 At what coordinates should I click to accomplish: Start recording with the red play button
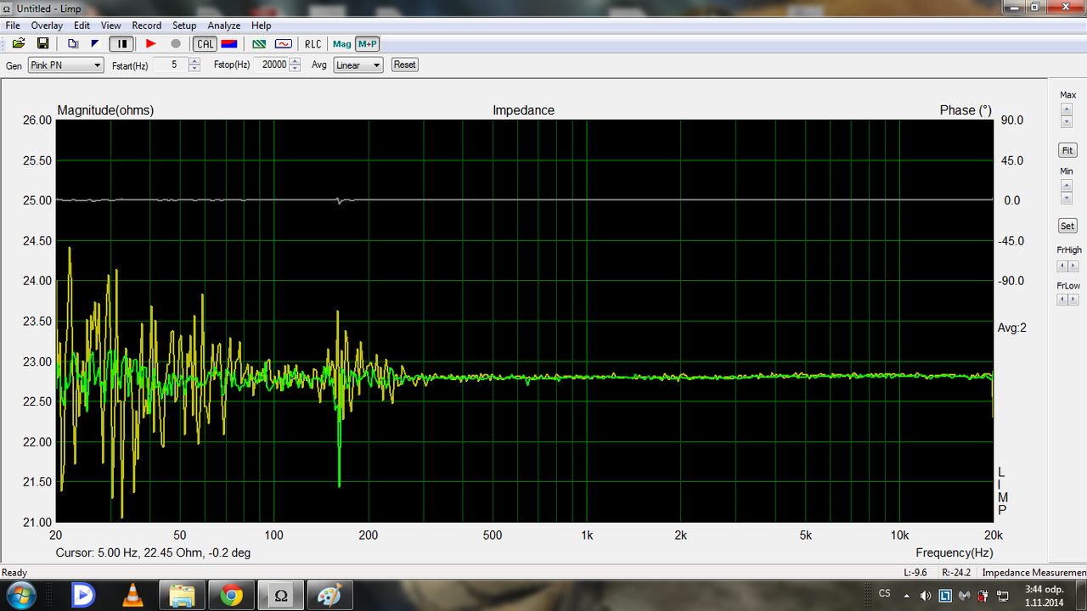pyautogui.click(x=151, y=43)
